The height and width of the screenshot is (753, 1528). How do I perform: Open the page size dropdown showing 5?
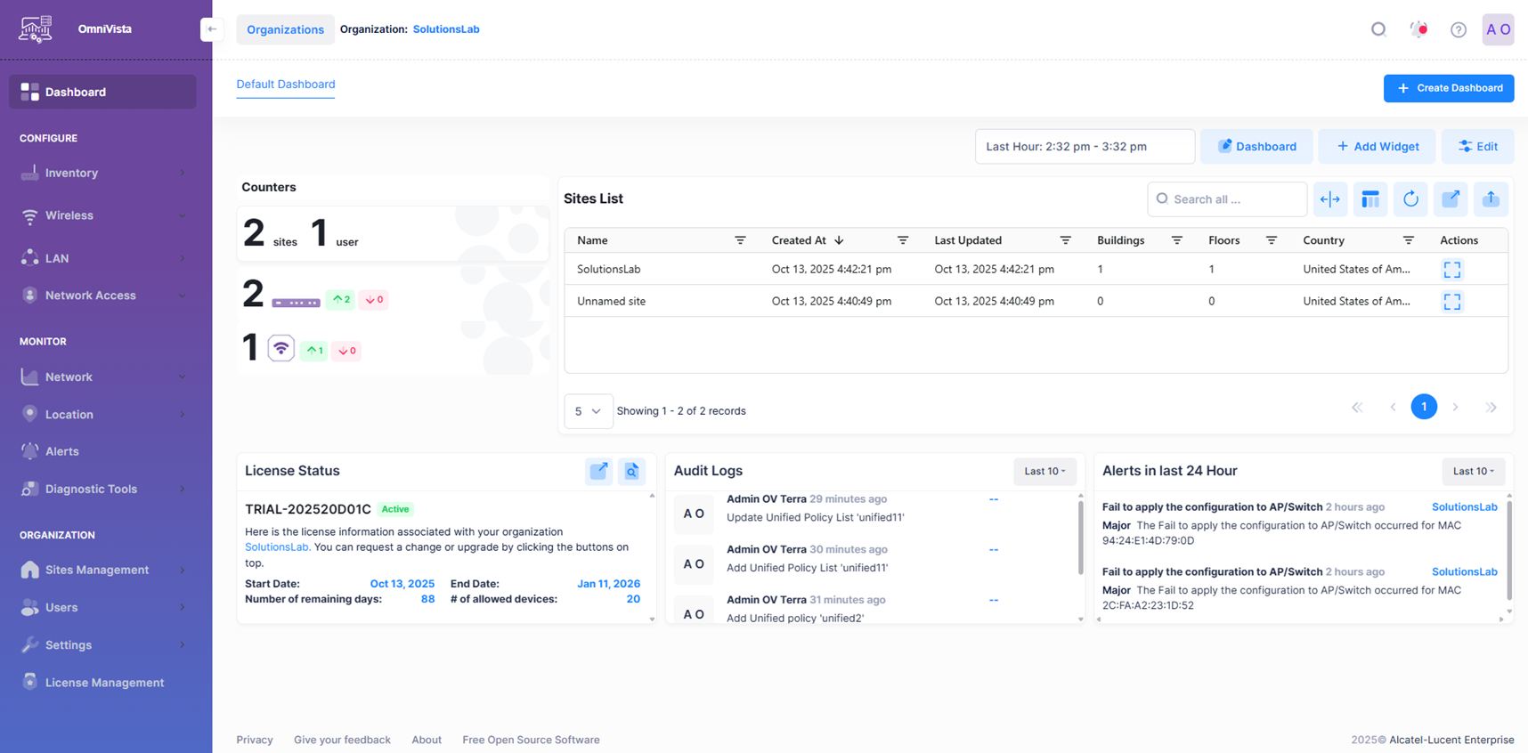coord(588,411)
